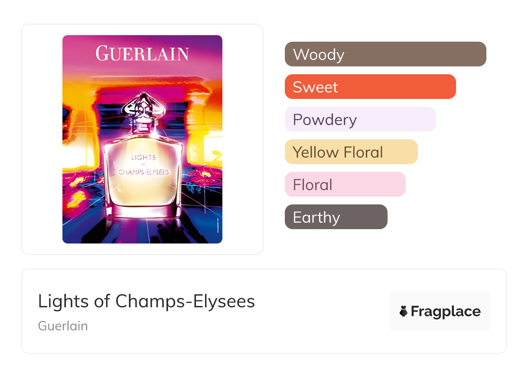Viewport: 528px width, 375px height.
Task: Select the Woody accord bar
Action: [385, 54]
